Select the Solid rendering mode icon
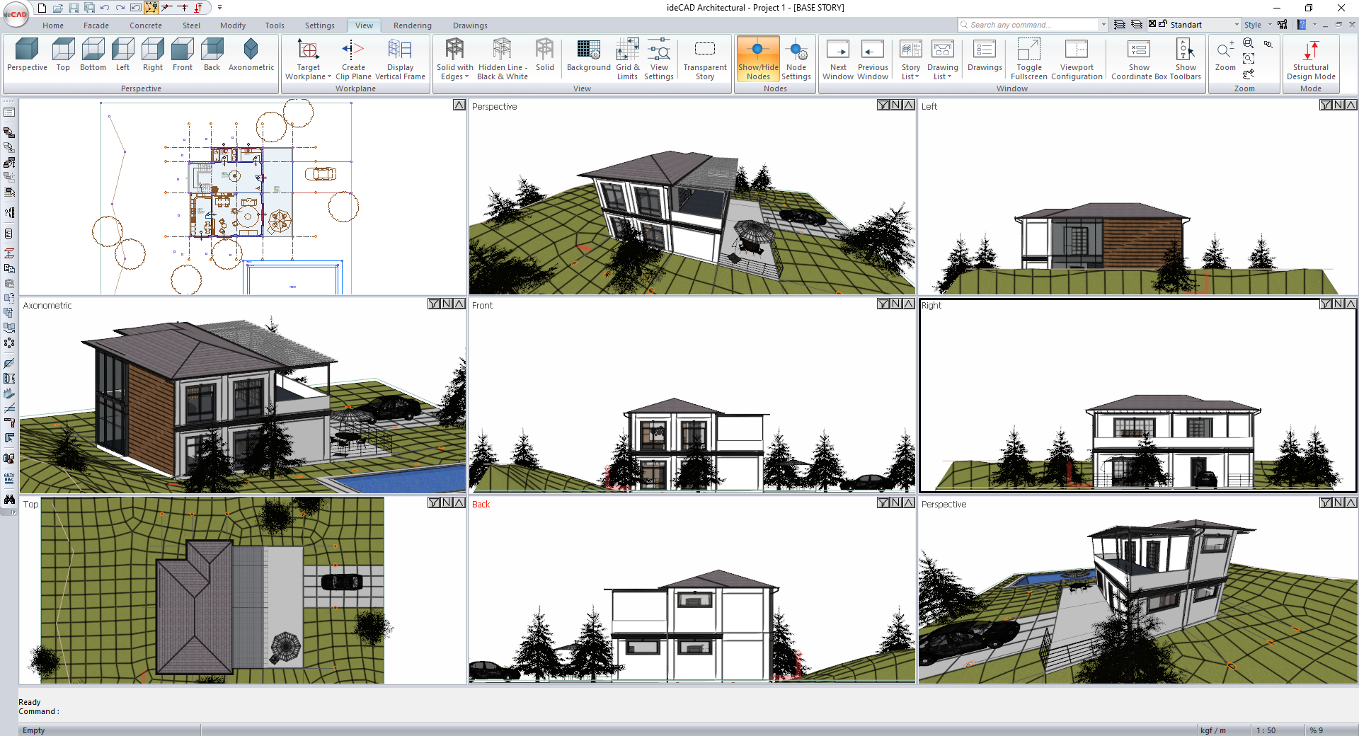1359x736 pixels. click(x=544, y=57)
